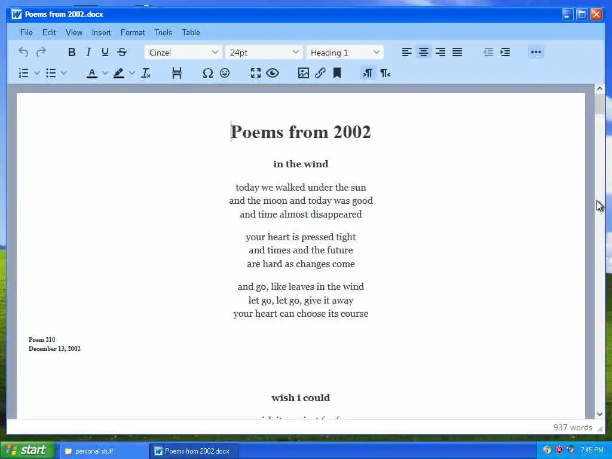
Task: Open the Insert menu
Action: [x=101, y=32]
